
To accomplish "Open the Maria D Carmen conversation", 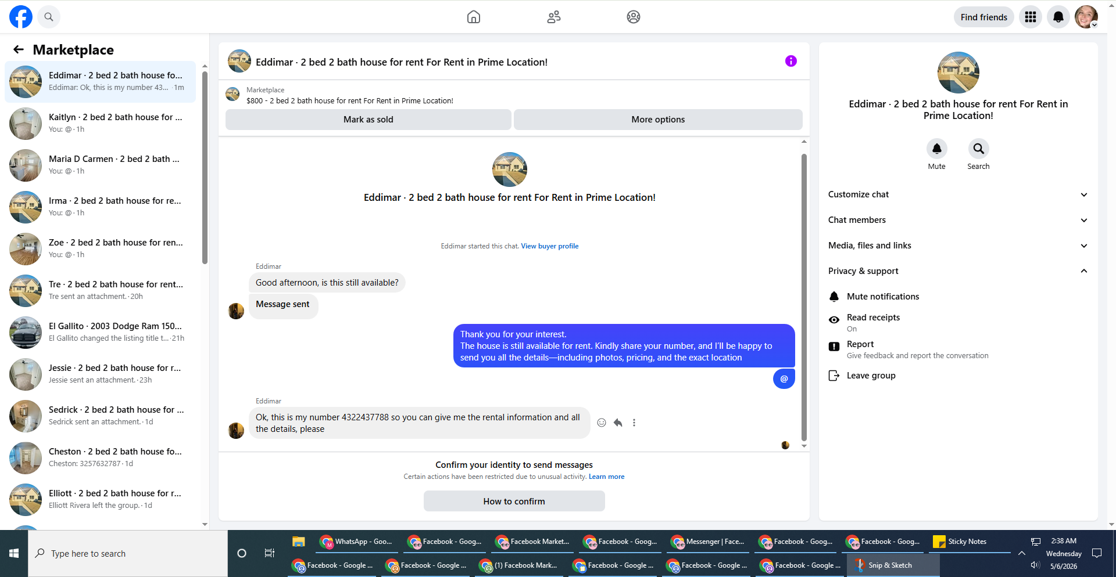I will 101,165.
